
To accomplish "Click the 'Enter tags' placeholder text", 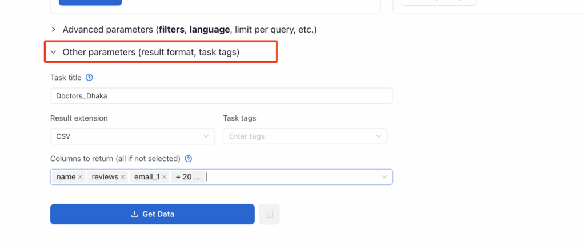I will tap(246, 136).
